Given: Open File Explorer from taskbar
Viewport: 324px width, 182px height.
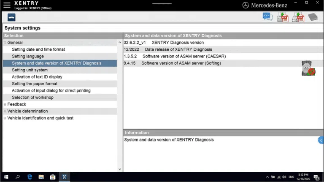Looking at the screenshot, I should (x=41, y=177).
